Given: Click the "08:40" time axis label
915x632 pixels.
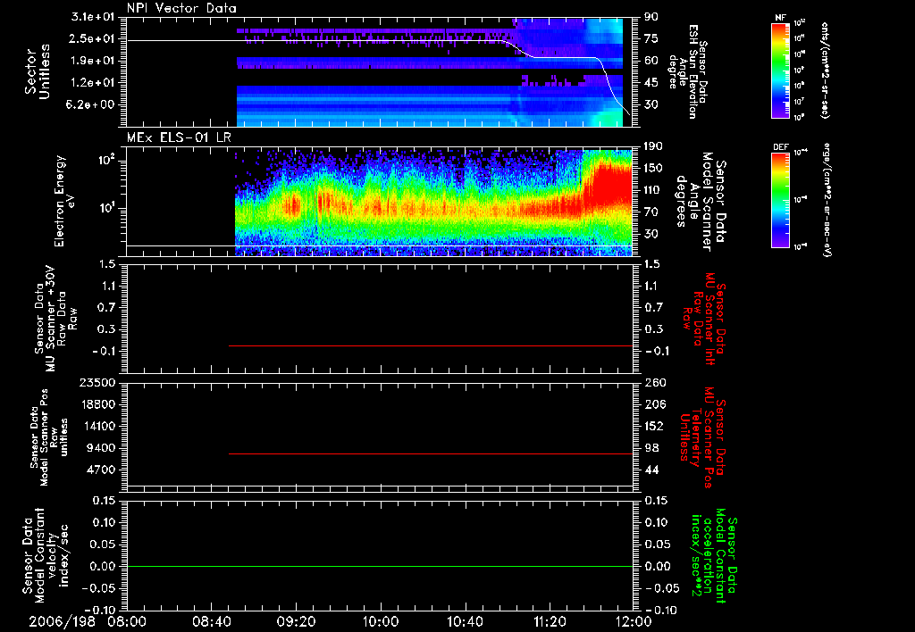Looking at the screenshot, I should 211,622.
